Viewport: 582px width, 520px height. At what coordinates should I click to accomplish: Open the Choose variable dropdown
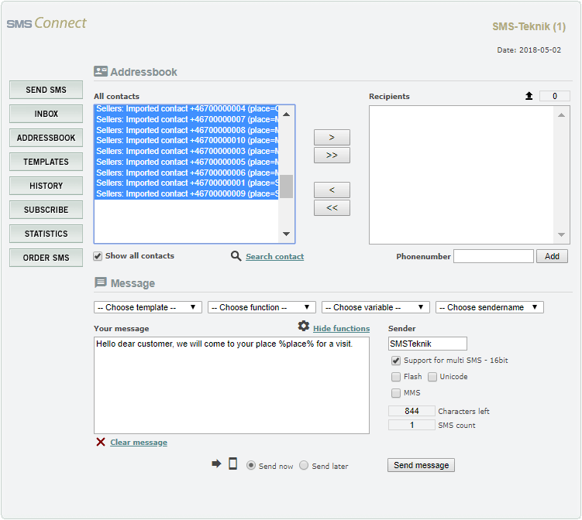tap(376, 307)
